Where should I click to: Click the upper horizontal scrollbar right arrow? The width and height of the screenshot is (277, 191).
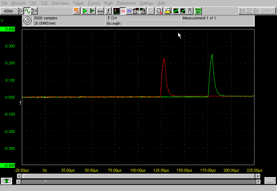point(258,176)
